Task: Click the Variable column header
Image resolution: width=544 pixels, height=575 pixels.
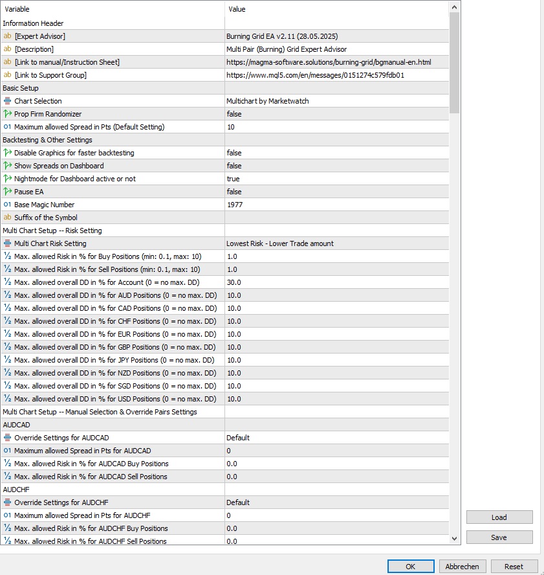Action: [x=113, y=9]
